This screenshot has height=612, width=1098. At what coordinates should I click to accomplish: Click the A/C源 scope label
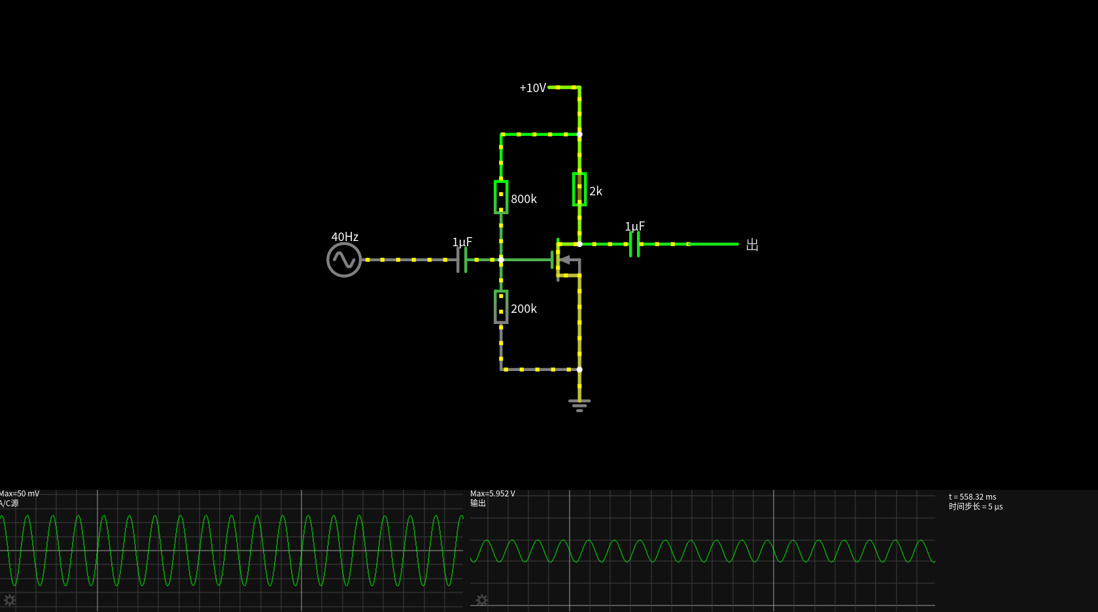pos(9,504)
